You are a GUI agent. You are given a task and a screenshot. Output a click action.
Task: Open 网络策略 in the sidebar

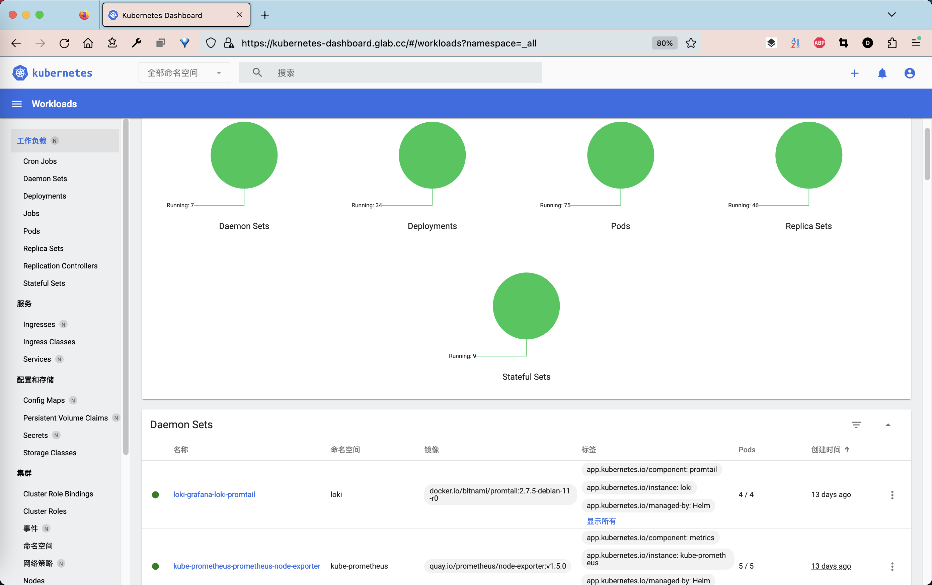(38, 563)
